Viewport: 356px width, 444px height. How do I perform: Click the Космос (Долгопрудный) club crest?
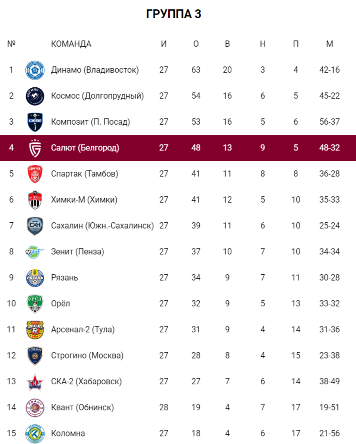pos(35,96)
